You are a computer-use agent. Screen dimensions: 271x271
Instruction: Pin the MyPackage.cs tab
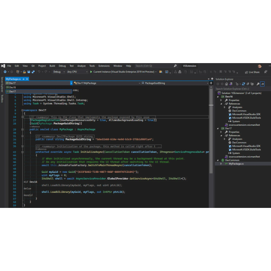tap(24, 79)
